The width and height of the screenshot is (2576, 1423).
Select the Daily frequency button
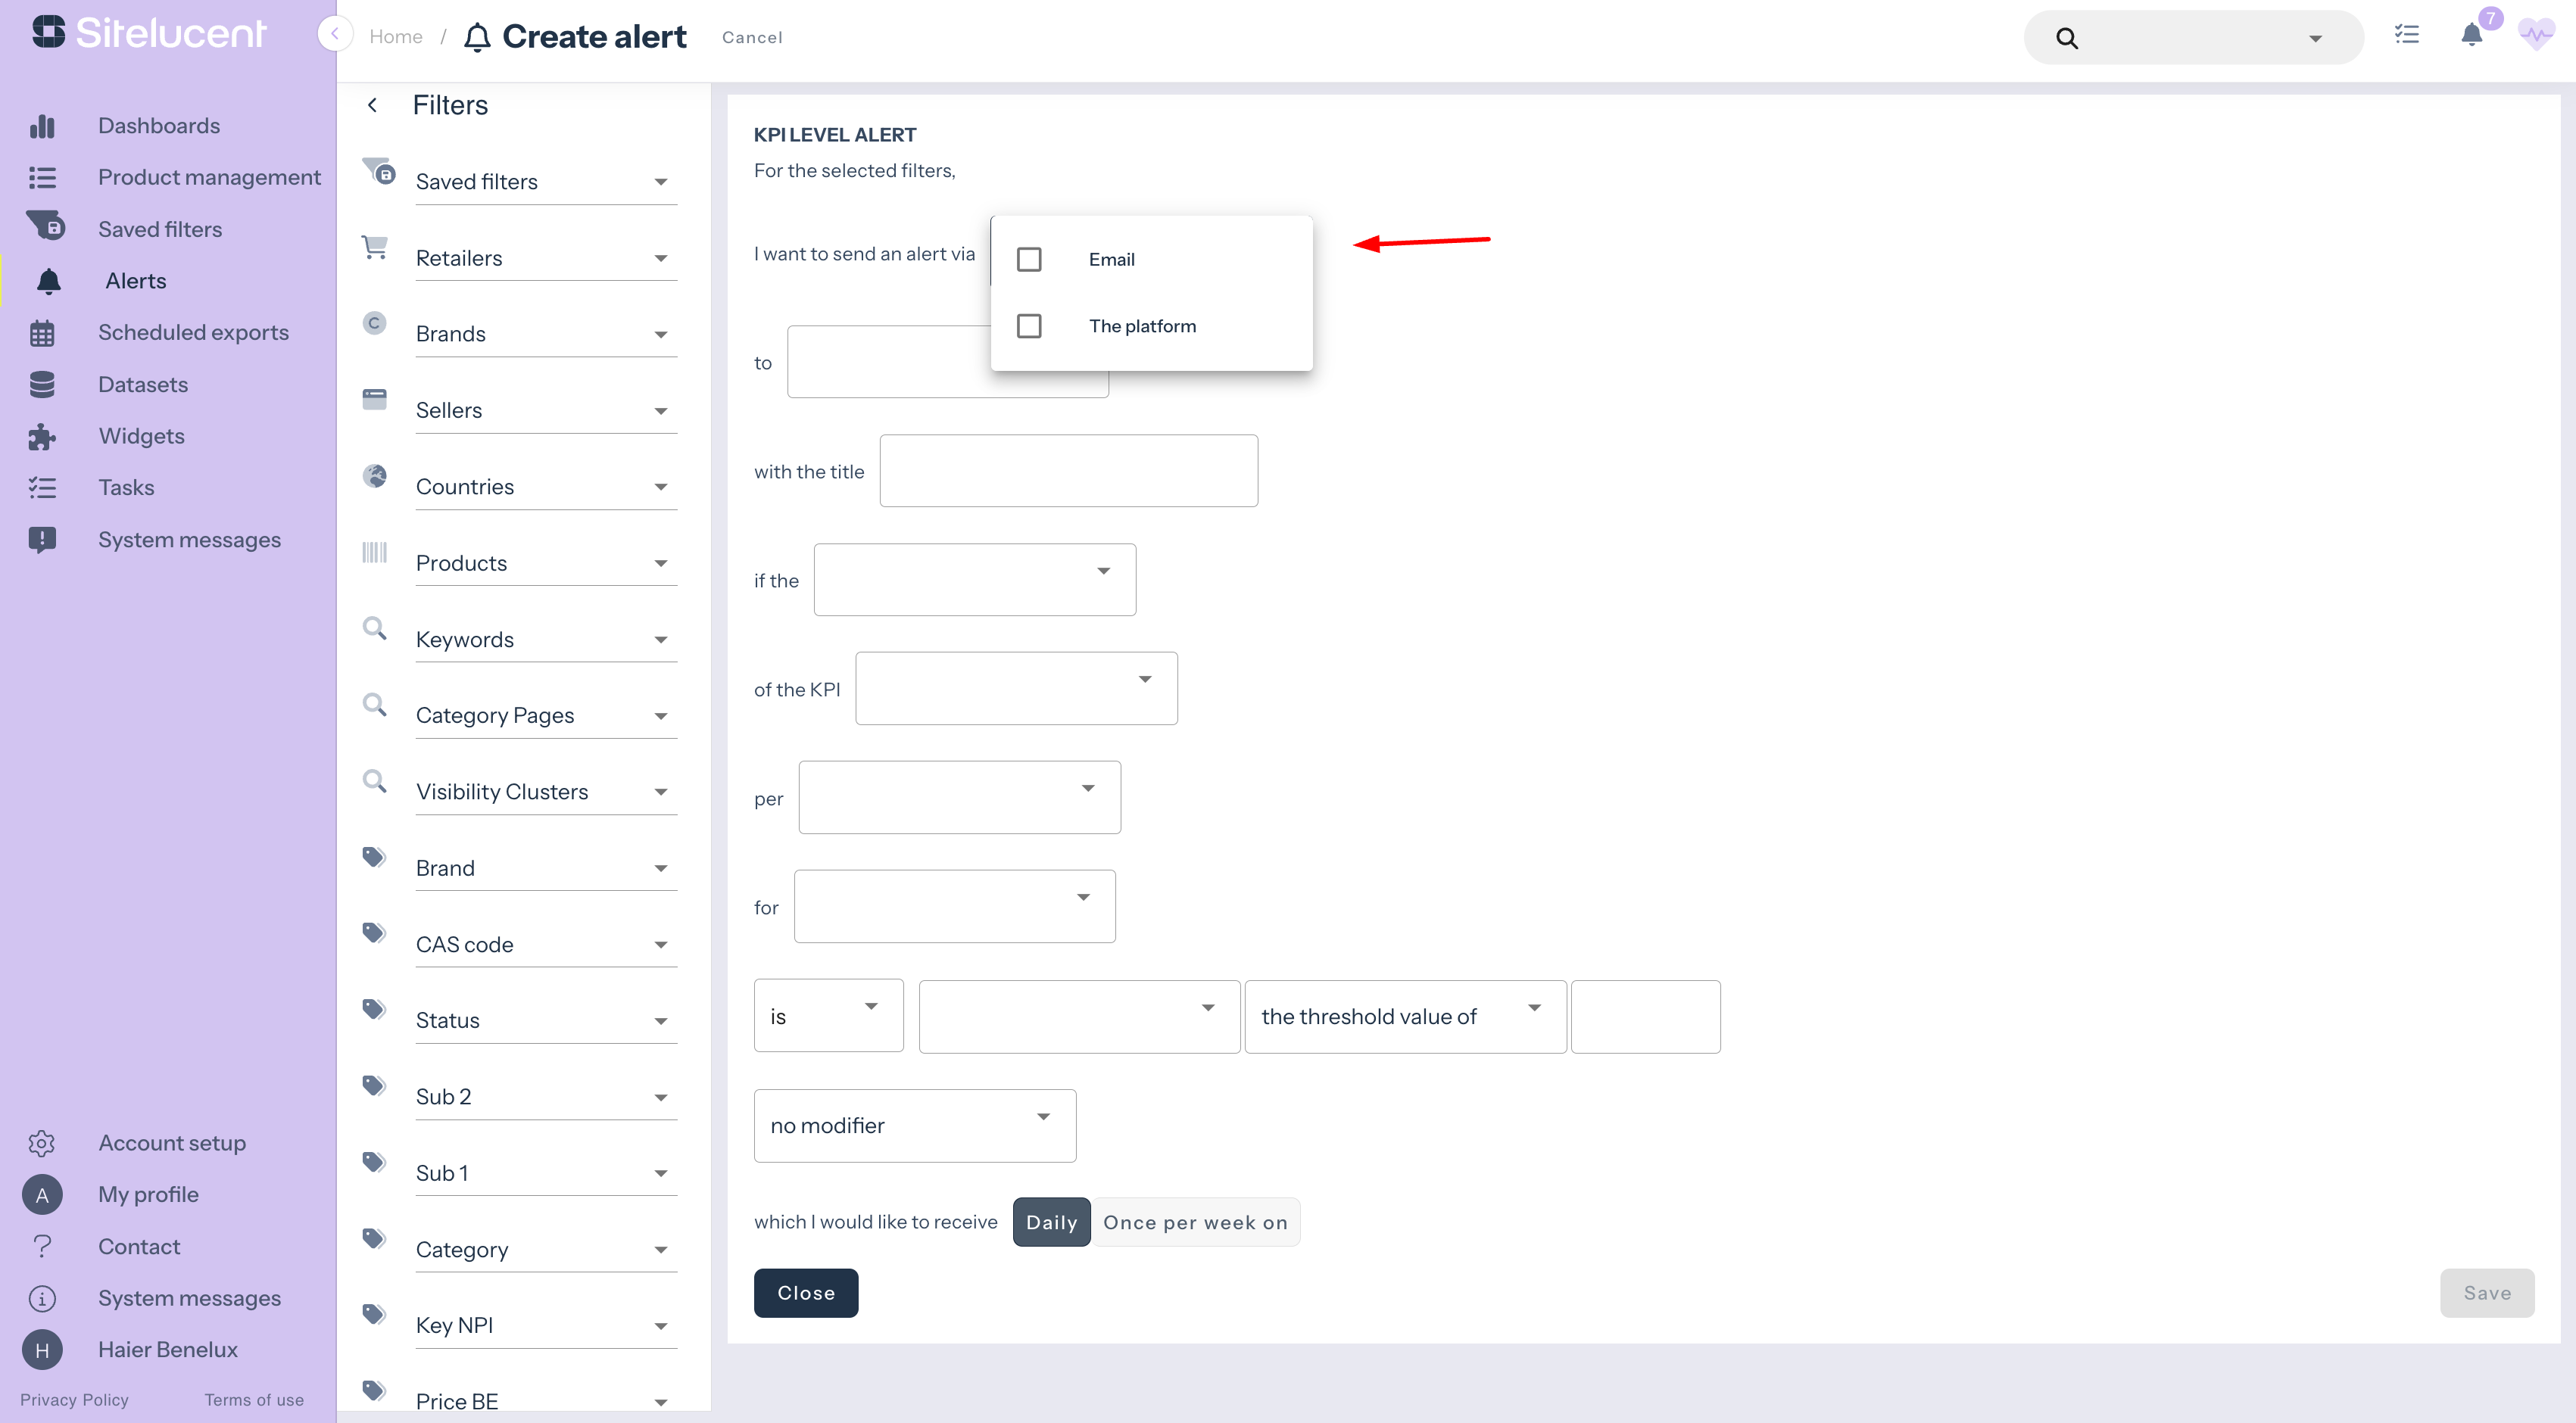[x=1051, y=1222]
